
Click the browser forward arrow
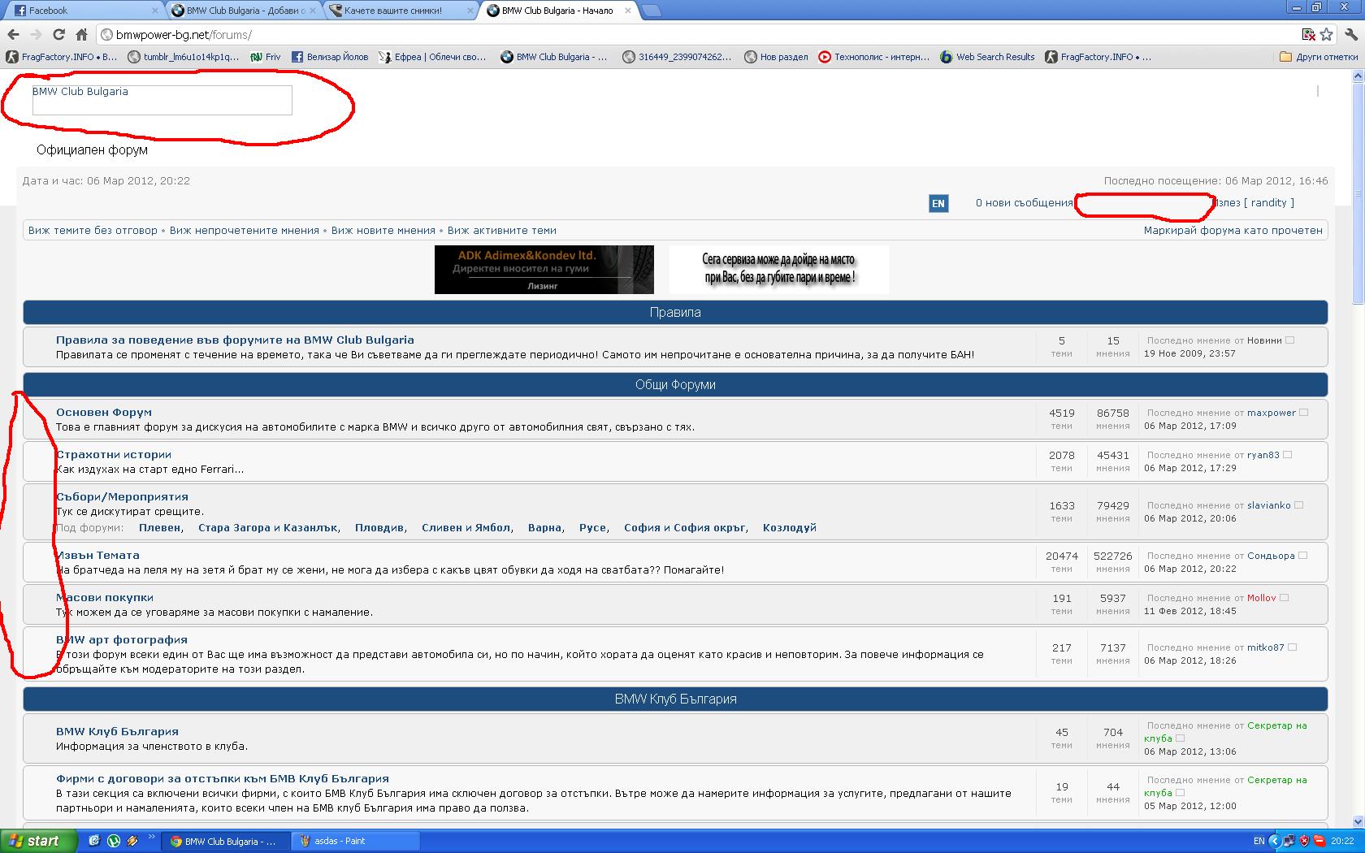[x=36, y=35]
